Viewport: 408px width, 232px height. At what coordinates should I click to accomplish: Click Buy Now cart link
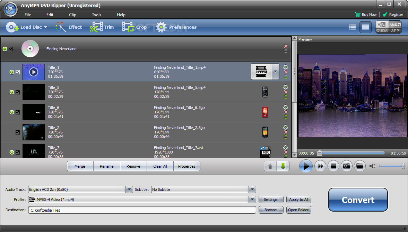[x=366, y=15]
